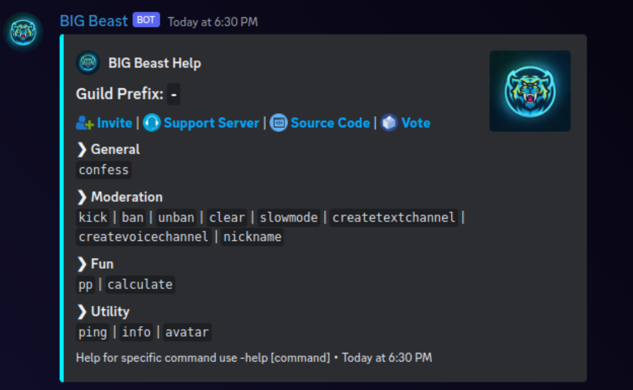Image resolution: width=633 pixels, height=390 pixels.
Task: Click the small embed author icon
Action: pos(88,63)
